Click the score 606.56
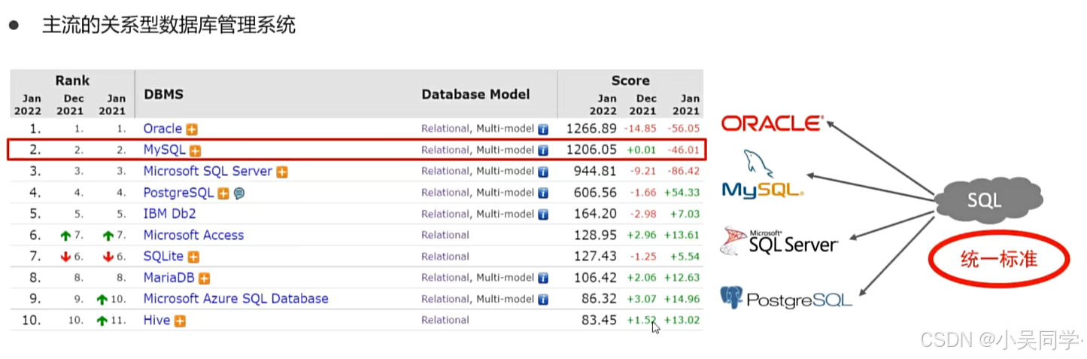The image size is (1087, 359). [596, 193]
